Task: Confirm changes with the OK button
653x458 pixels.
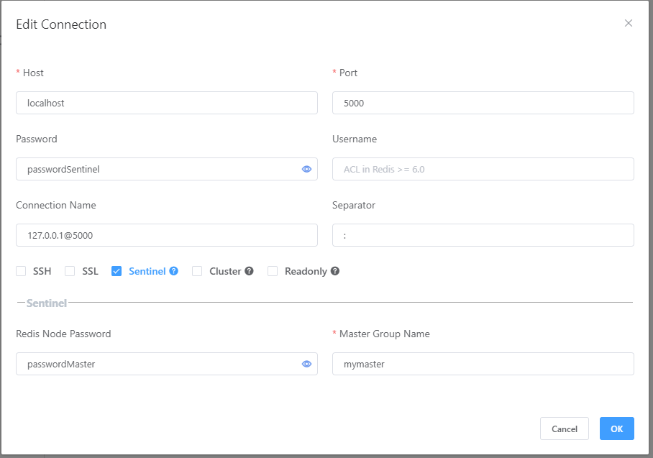Action: tap(616, 429)
